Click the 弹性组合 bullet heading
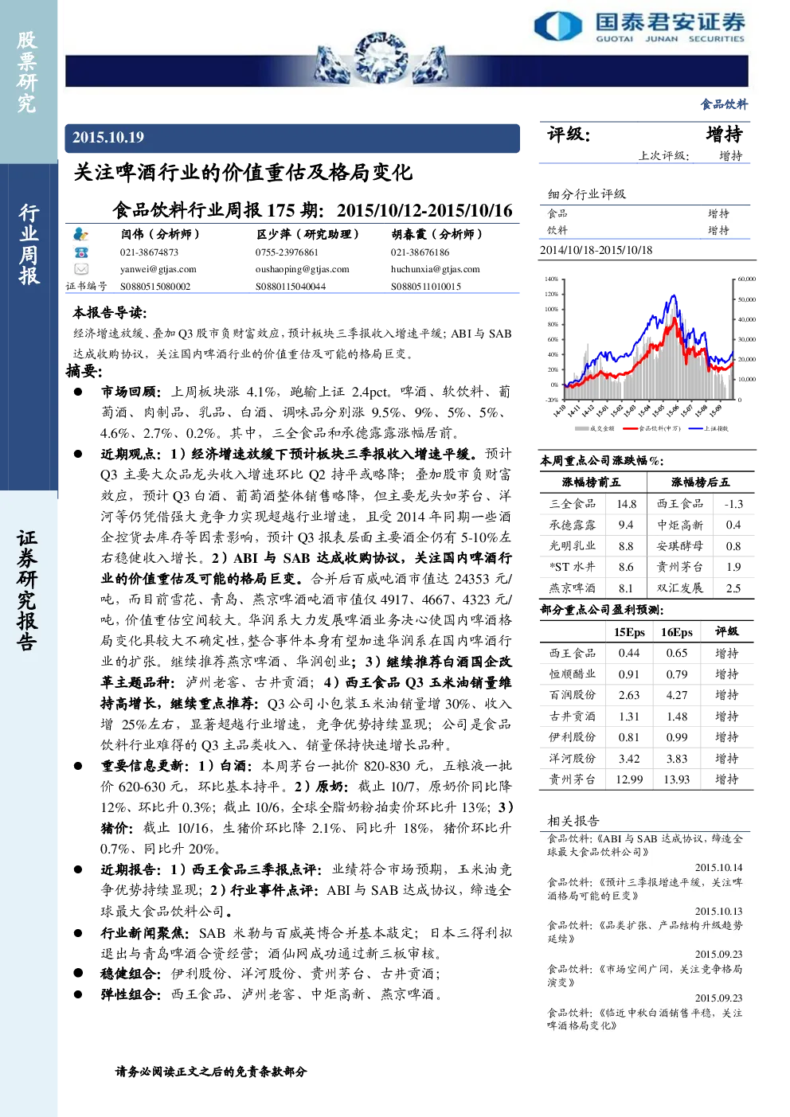 coord(131,994)
